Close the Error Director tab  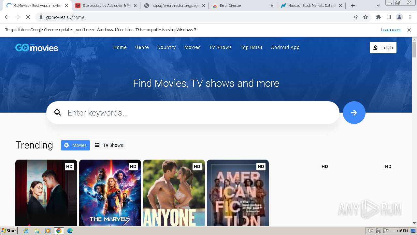[x=272, y=6]
